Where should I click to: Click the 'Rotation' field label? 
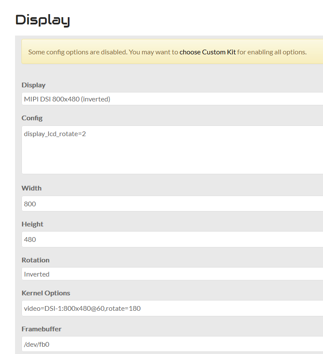pyautogui.click(x=36, y=260)
